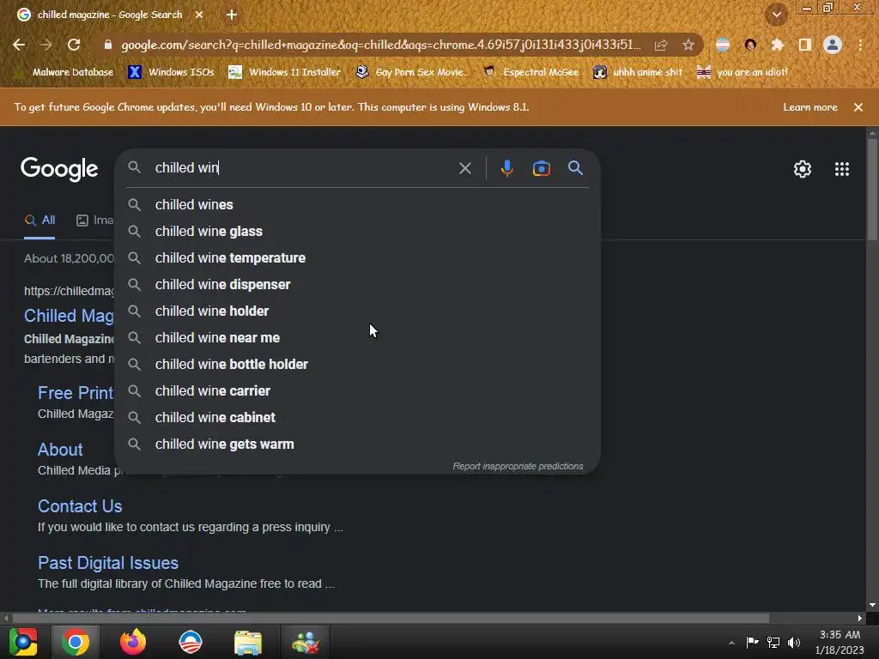Screen dimensions: 879x659
Task: Click the vertical scrollbar thumb
Action: pos(872,190)
